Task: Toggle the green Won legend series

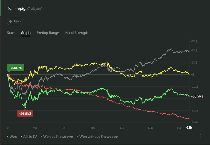Action: coord(12,137)
